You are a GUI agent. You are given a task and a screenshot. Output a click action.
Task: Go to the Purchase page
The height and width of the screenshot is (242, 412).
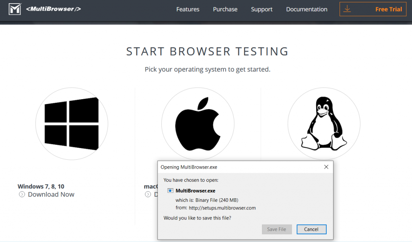click(x=225, y=9)
